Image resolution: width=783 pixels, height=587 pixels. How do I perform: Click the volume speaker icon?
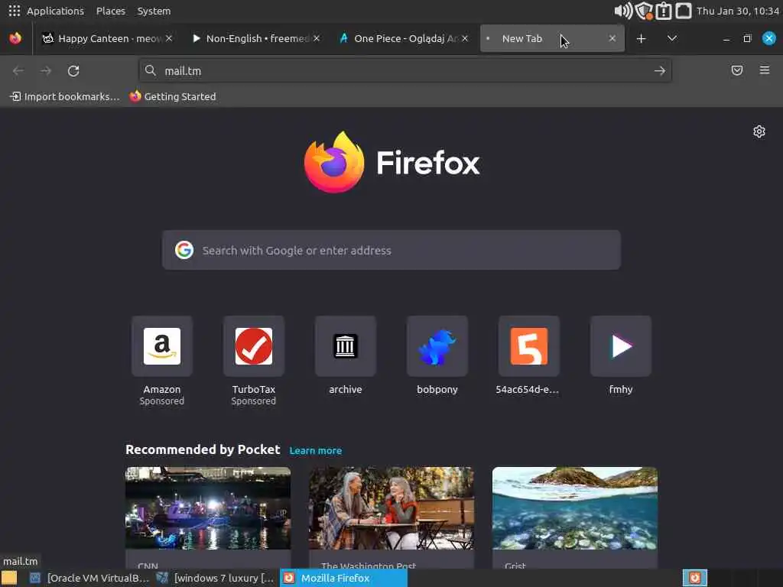pos(622,11)
